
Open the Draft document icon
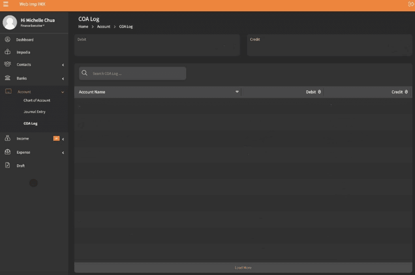pyautogui.click(x=8, y=165)
